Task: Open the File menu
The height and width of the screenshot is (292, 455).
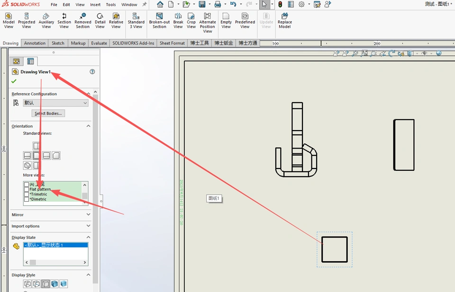Action: [54, 5]
